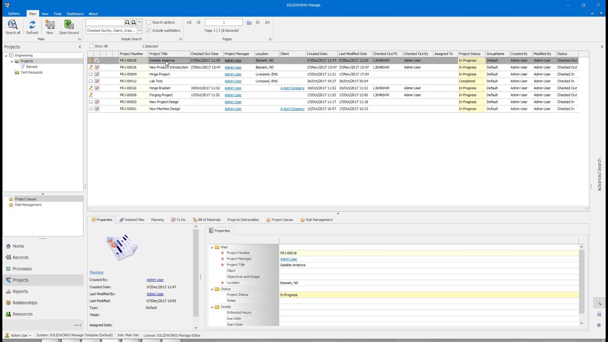Viewport: 608px width, 342px height.
Task: Switch to the Bill of Materials tab
Action: pos(207,220)
